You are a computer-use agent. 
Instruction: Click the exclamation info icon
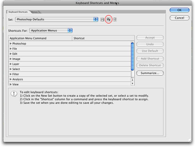click(x=14, y=94)
